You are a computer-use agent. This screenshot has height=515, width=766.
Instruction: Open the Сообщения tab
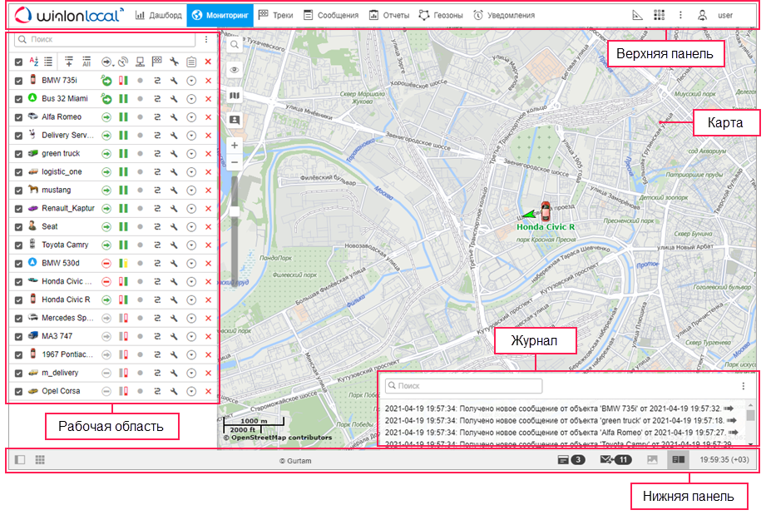point(331,15)
